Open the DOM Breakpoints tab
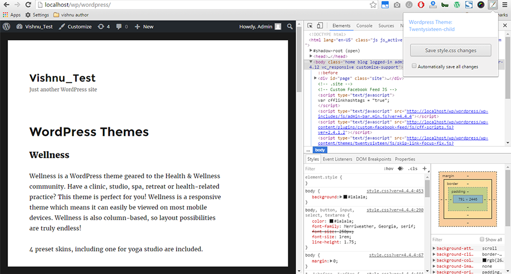The image size is (511, 274). point(374,159)
